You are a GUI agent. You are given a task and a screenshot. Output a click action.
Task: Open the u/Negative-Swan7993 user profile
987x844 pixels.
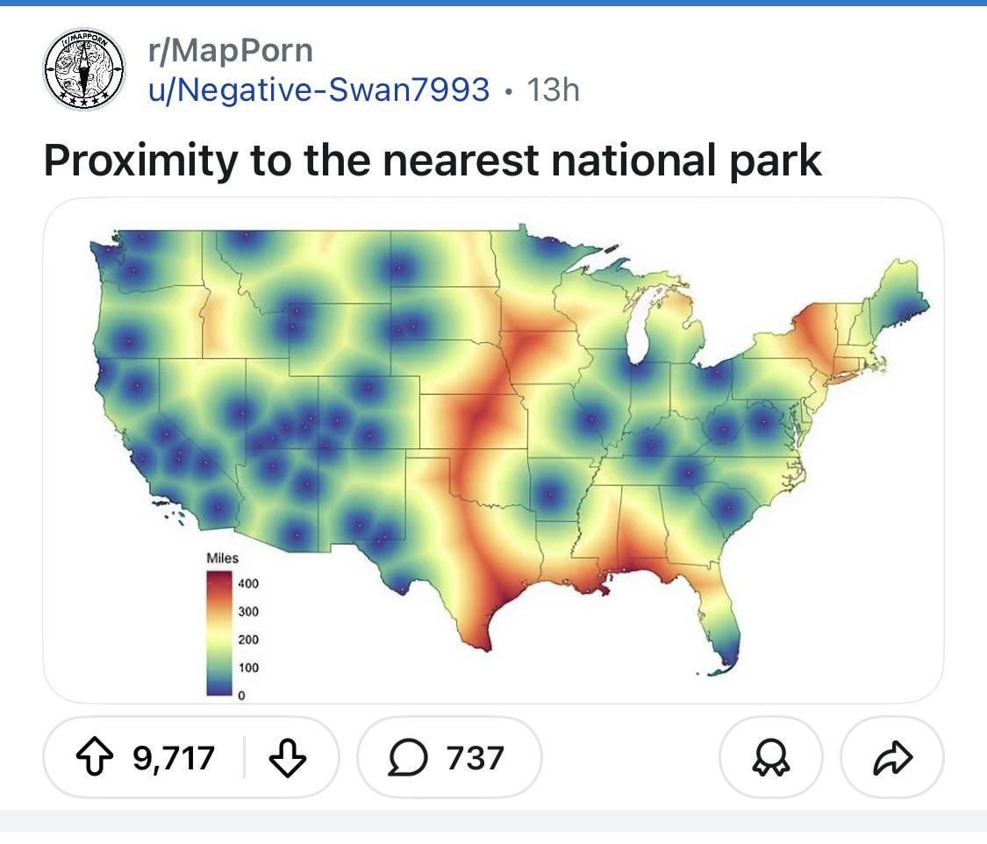tap(318, 89)
